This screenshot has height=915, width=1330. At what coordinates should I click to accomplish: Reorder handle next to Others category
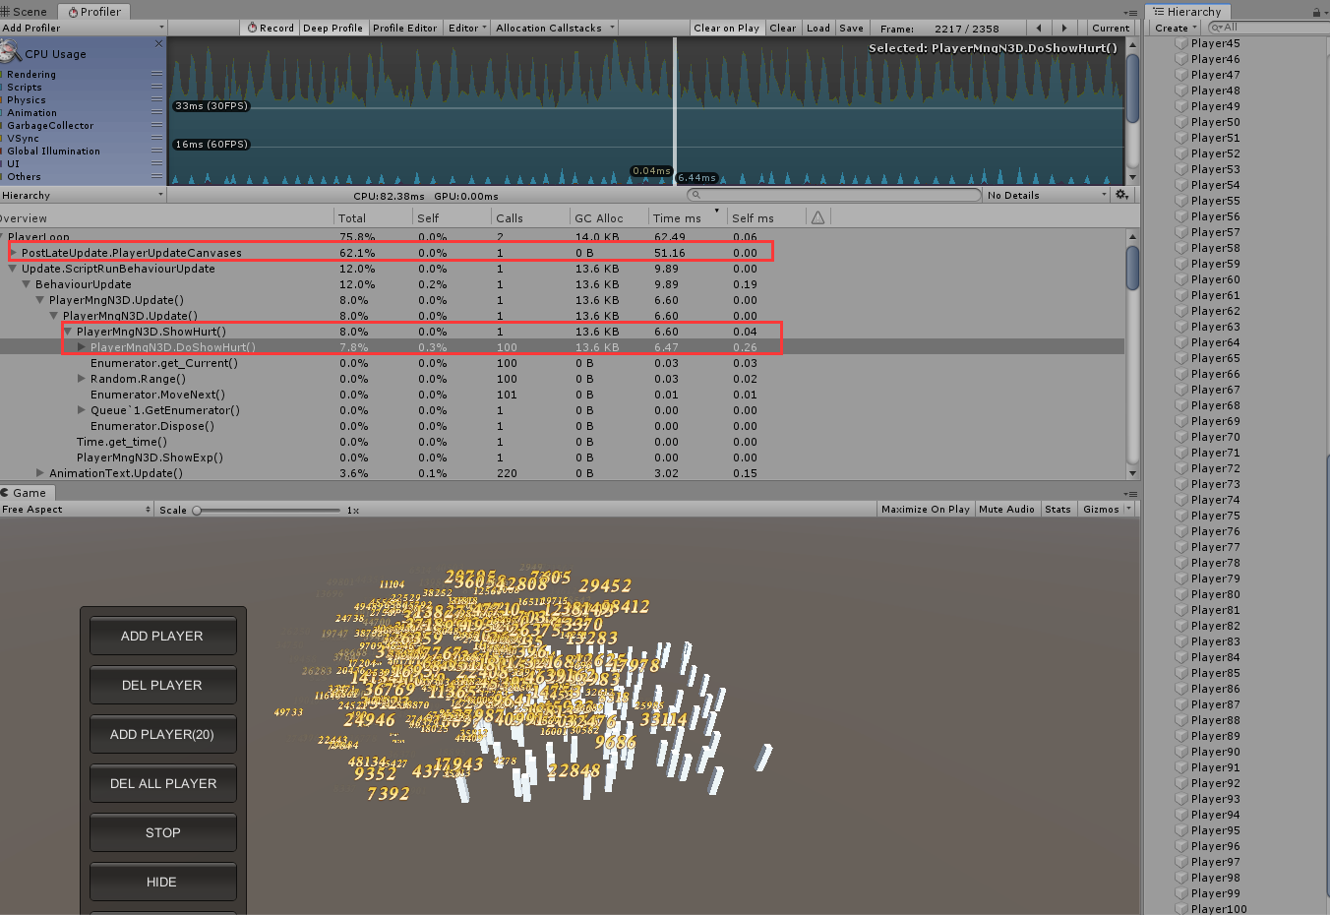tap(156, 177)
